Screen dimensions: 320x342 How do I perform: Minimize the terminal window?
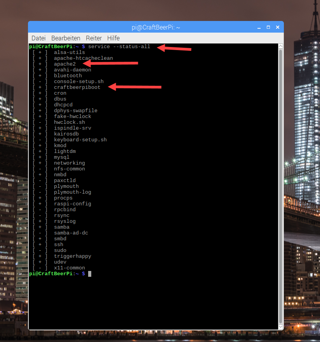pyautogui.click(x=259, y=28)
